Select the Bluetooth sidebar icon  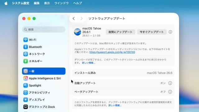[25, 47]
